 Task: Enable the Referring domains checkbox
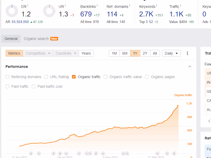coord(7,77)
